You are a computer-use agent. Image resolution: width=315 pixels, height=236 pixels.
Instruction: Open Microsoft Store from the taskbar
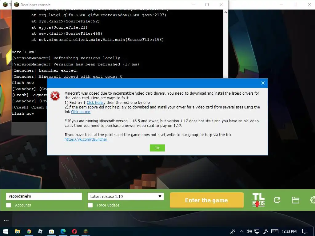click(52, 231)
